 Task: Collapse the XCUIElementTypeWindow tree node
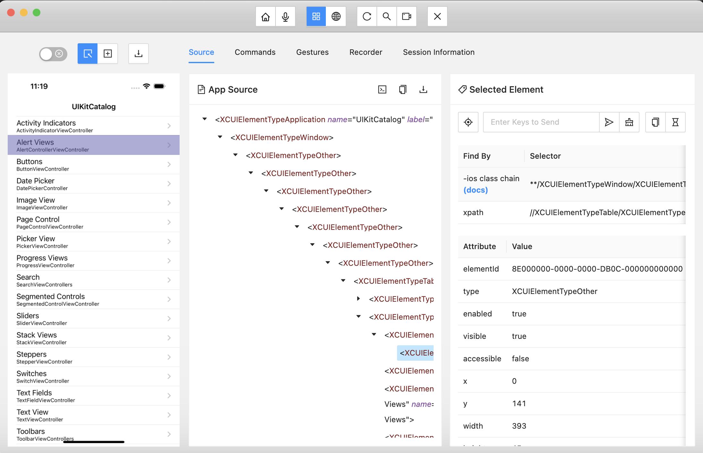coord(220,137)
